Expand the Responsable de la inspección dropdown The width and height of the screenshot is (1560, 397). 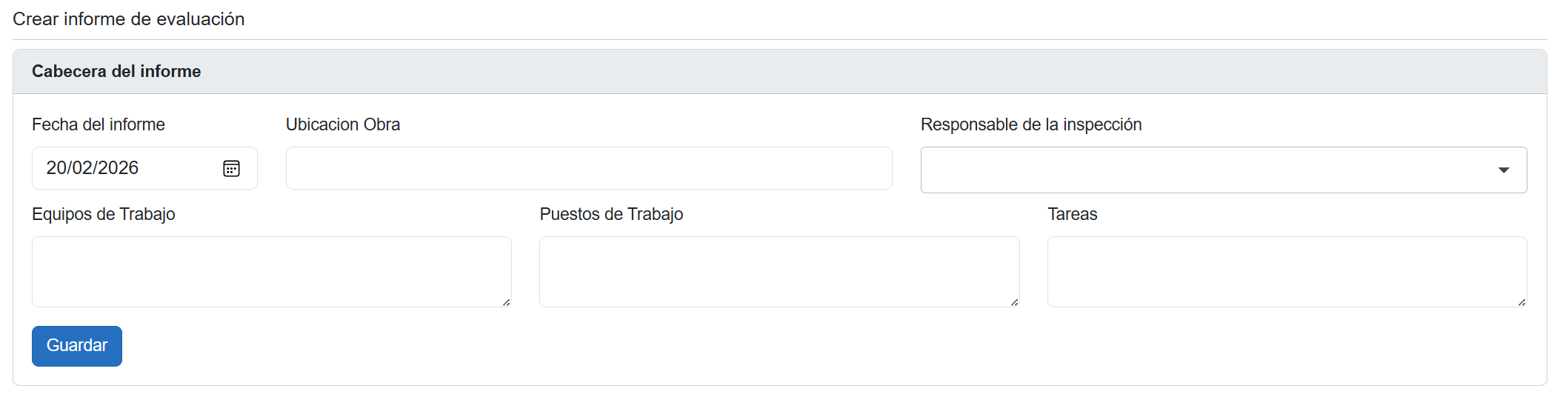click(x=1223, y=170)
